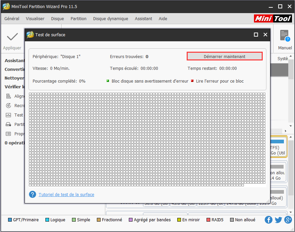Close the Test de surface dialog

265,35
